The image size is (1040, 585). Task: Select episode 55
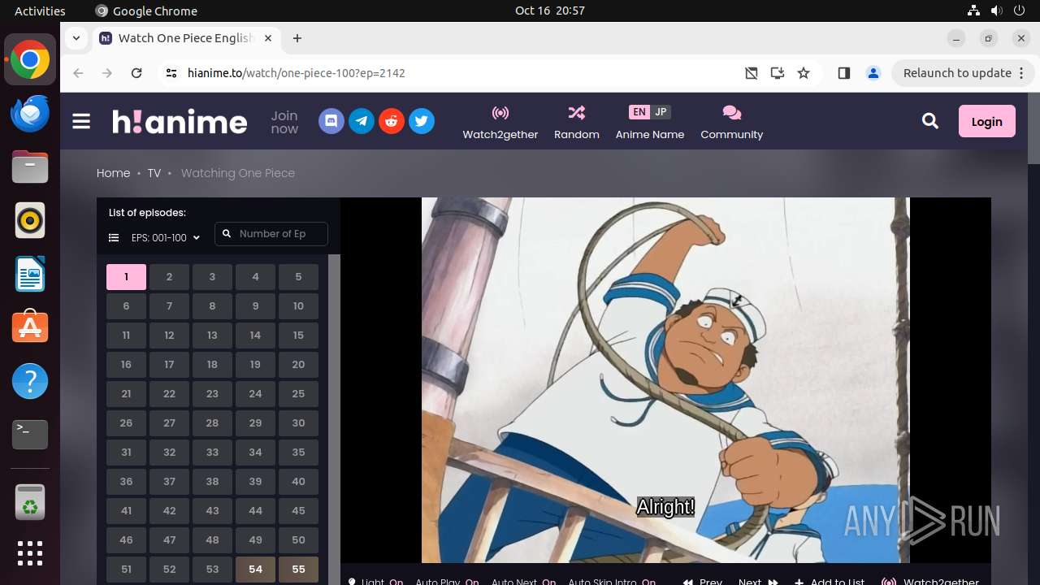pyautogui.click(x=298, y=570)
